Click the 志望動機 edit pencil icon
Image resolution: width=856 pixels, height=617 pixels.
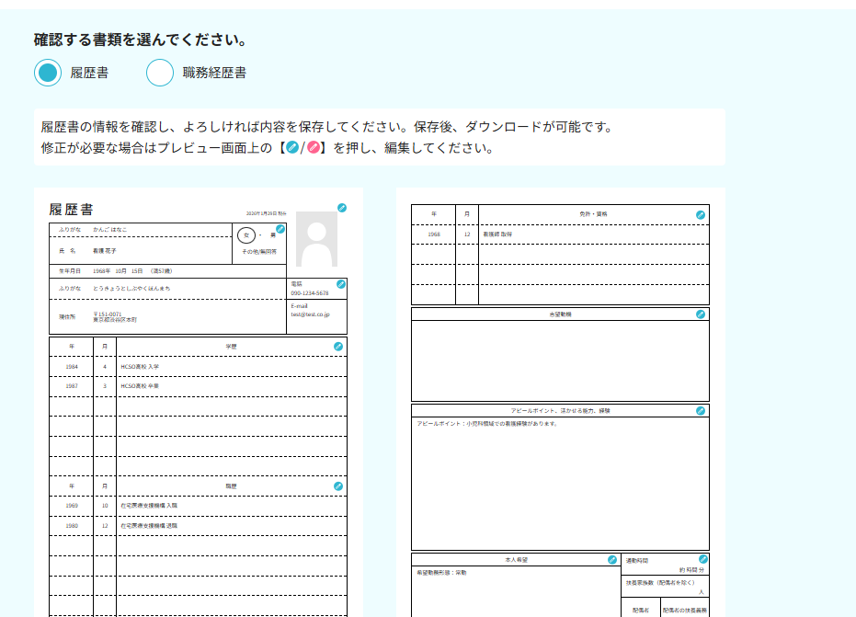tap(701, 314)
